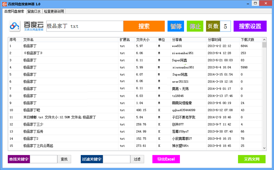Open 搜索设置 purple button
The height and width of the screenshot is (170, 274).
point(250,26)
